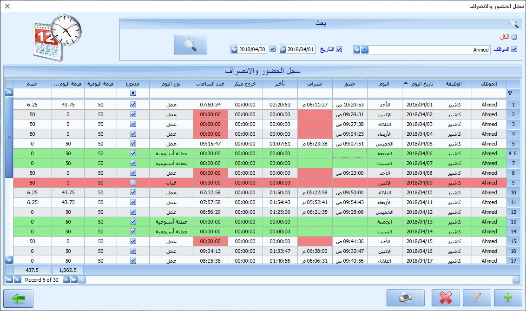
Task: Go to last record with navigation button
Action: (x=74, y=280)
